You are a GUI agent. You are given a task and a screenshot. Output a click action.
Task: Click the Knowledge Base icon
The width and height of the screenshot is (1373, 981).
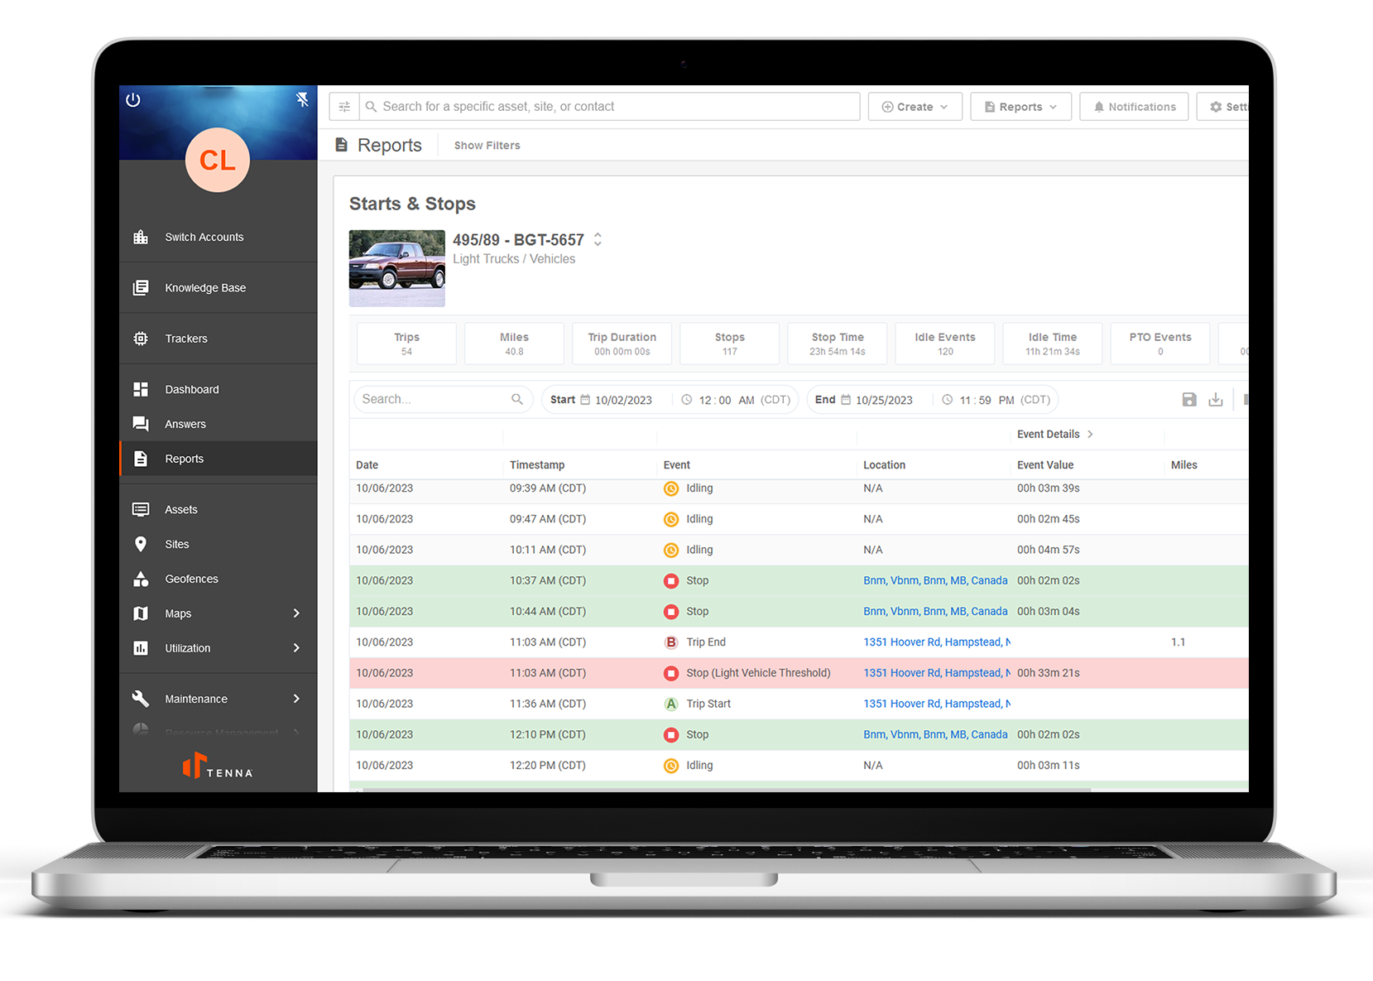coord(141,287)
